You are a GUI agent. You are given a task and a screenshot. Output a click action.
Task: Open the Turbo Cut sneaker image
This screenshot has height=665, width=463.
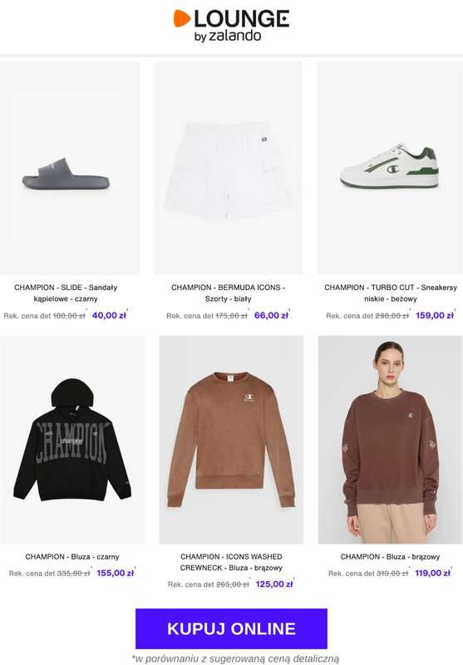click(x=390, y=168)
